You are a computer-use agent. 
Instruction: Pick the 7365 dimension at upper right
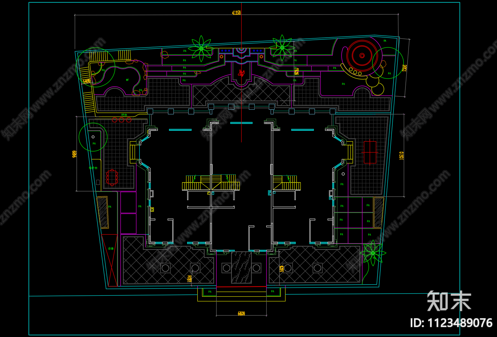click(x=405, y=68)
